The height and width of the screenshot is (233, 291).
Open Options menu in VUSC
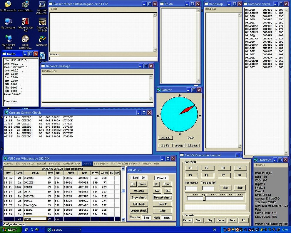coord(87,164)
